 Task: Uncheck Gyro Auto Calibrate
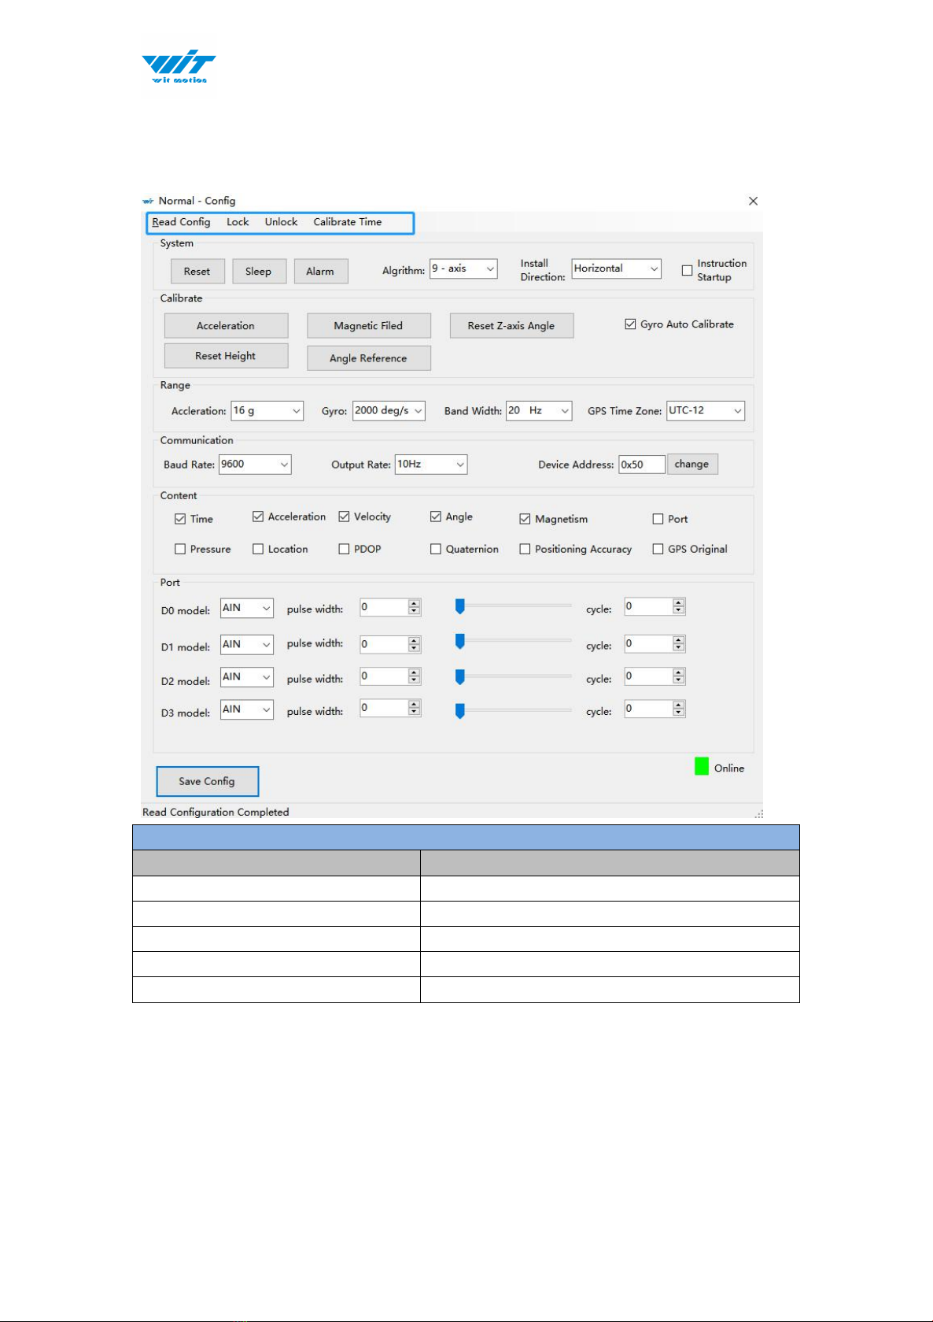[x=630, y=324]
